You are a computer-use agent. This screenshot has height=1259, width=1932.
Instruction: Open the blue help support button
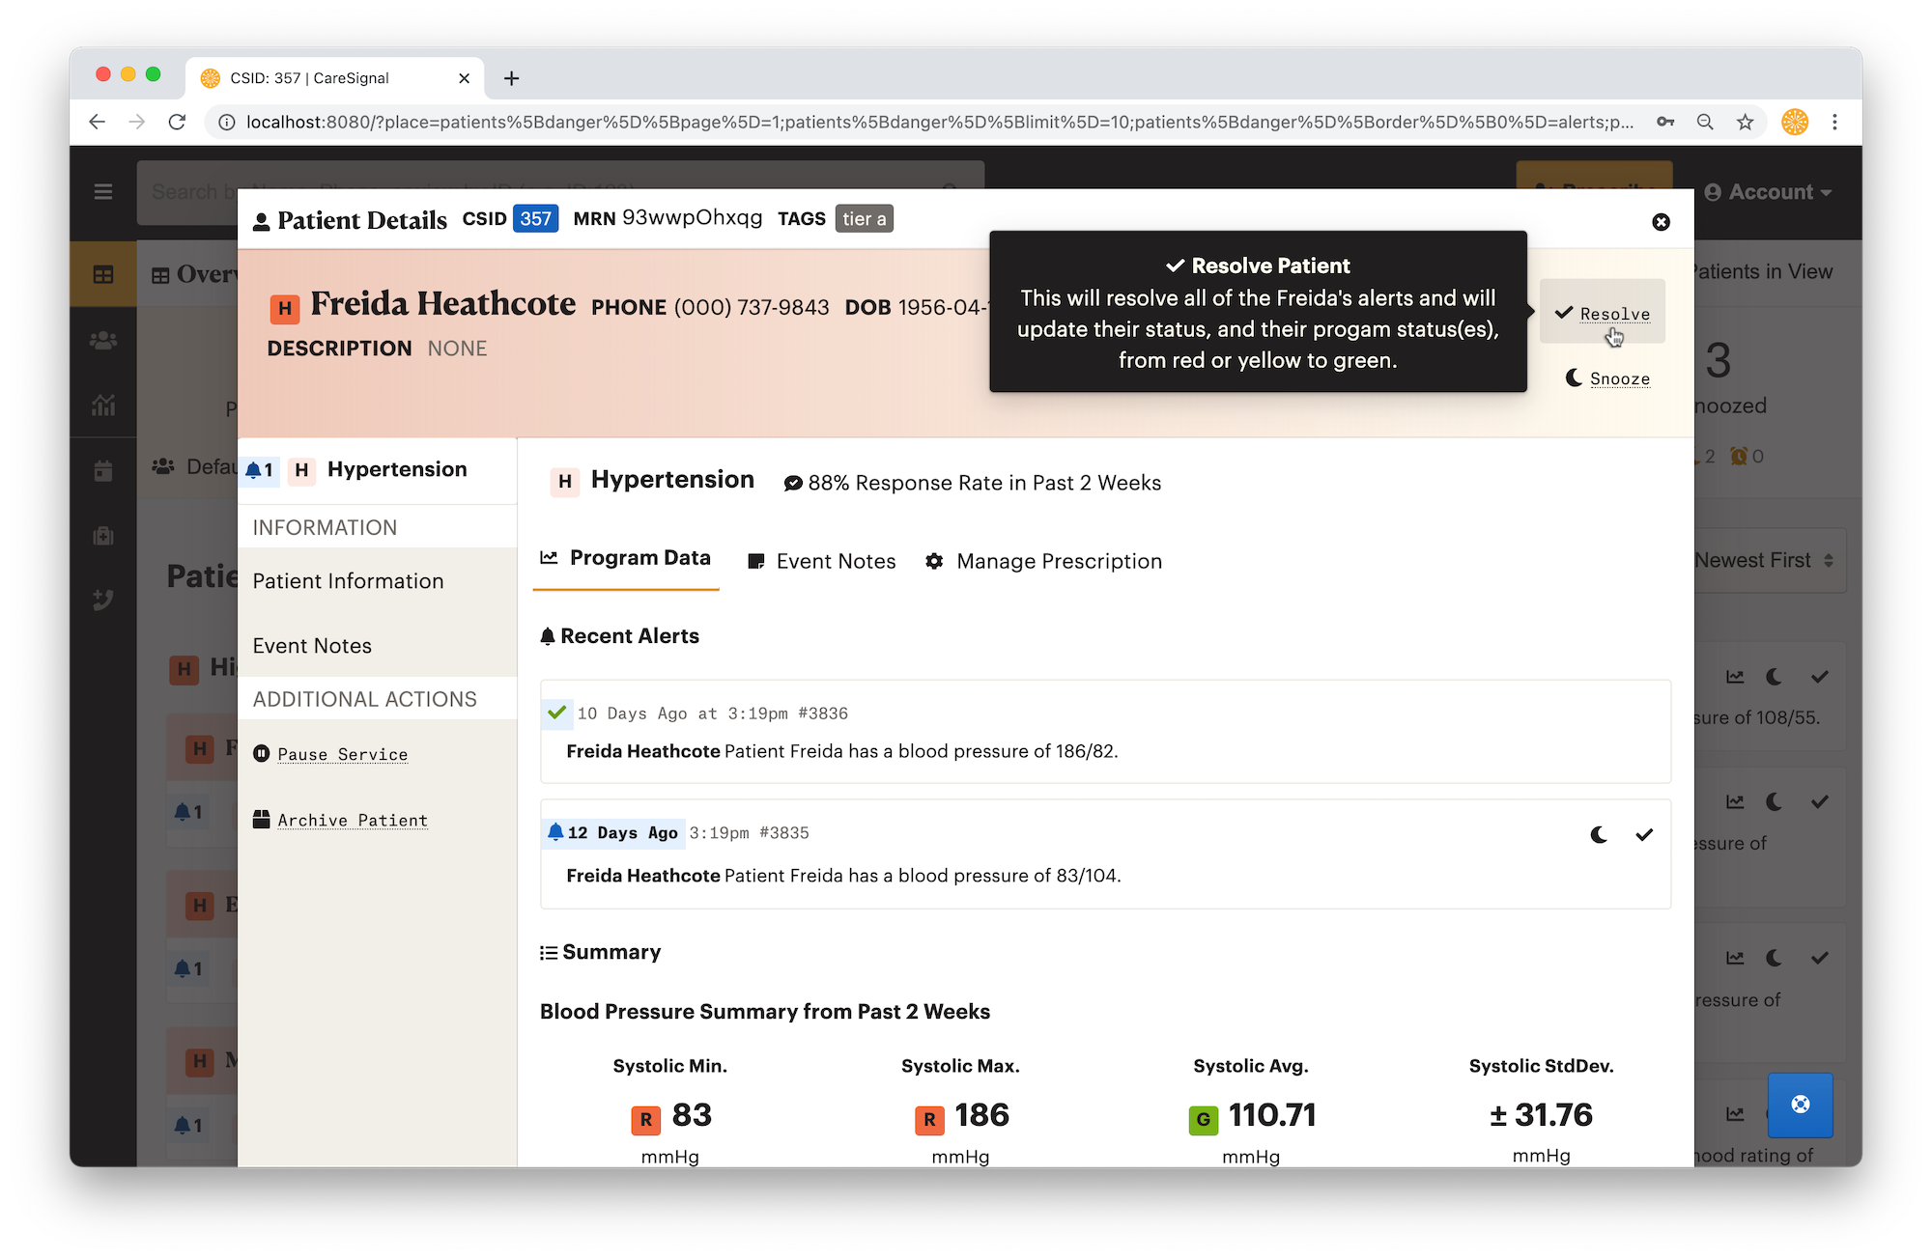1800,1105
